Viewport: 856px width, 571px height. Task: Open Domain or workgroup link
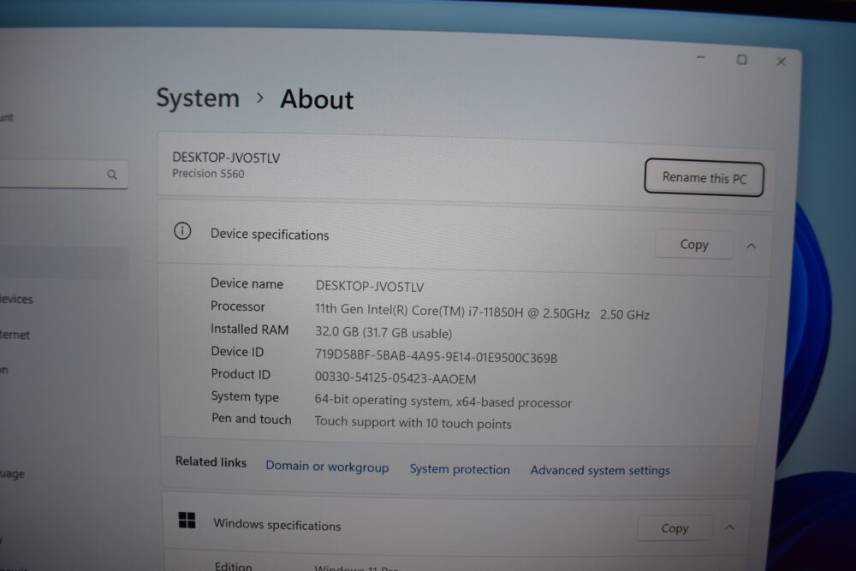click(327, 467)
